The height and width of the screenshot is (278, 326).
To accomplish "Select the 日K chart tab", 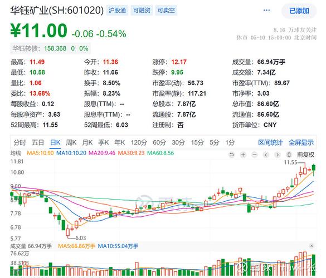I will (x=55, y=142).
